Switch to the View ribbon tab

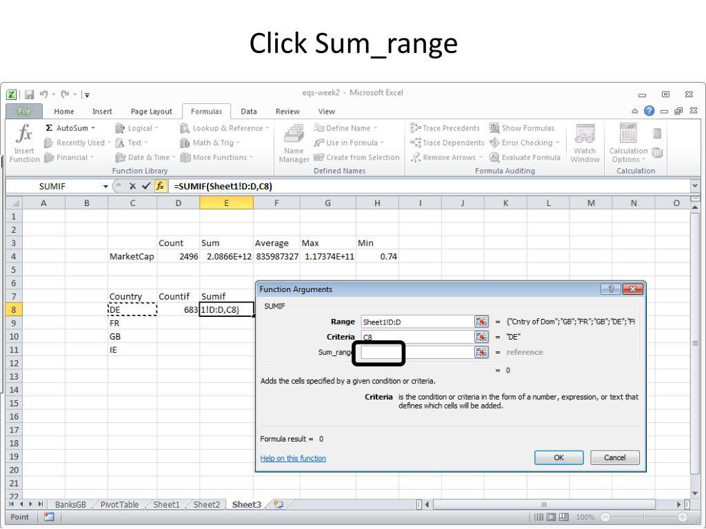(x=326, y=111)
